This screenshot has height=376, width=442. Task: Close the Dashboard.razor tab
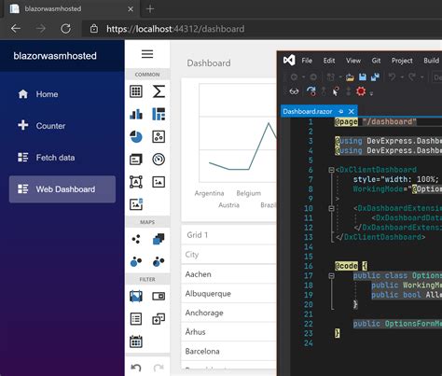tap(352, 111)
